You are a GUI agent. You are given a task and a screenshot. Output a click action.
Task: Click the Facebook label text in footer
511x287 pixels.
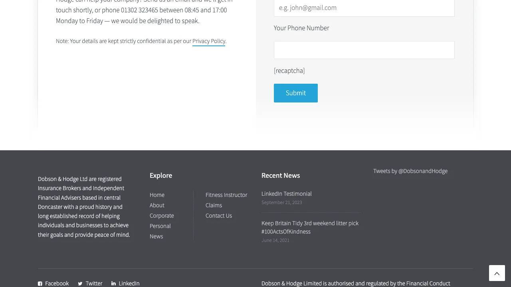pyautogui.click(x=57, y=283)
